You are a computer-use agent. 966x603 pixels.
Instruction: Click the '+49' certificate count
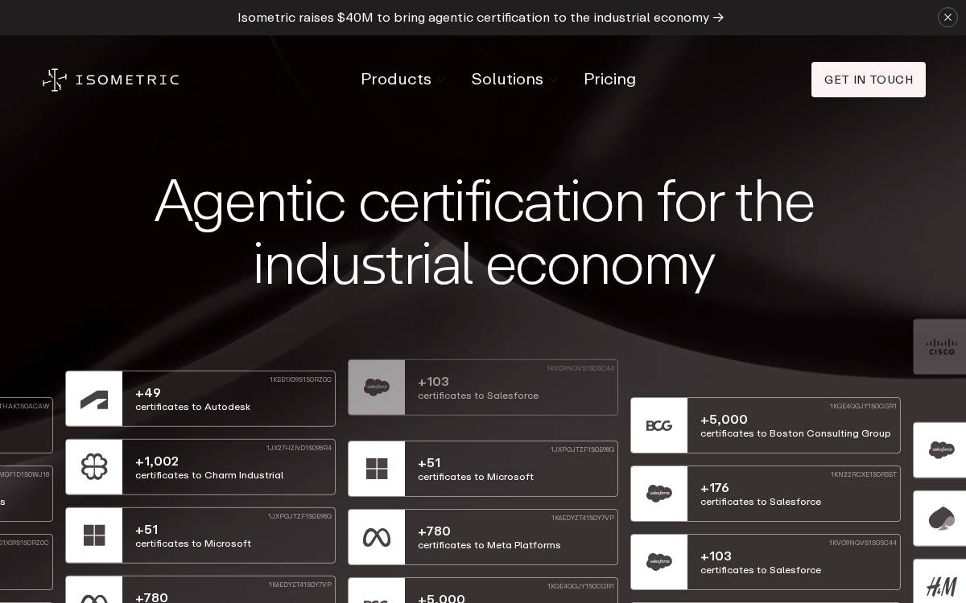[x=148, y=393]
